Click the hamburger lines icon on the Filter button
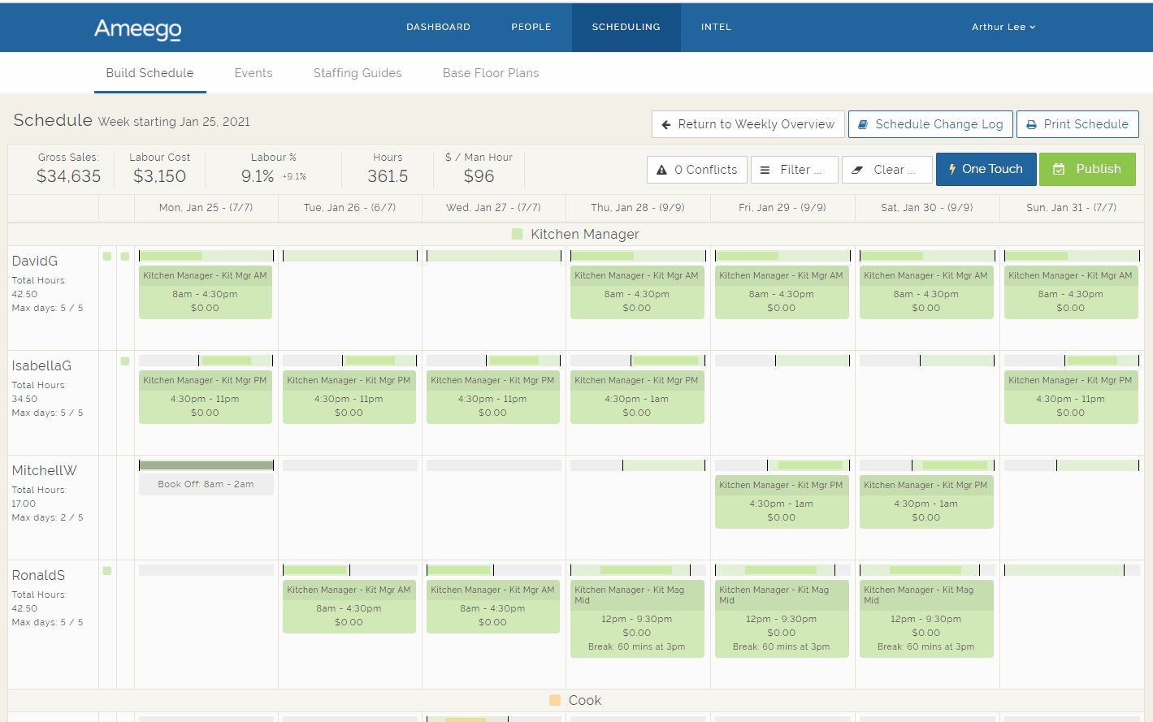 765,170
